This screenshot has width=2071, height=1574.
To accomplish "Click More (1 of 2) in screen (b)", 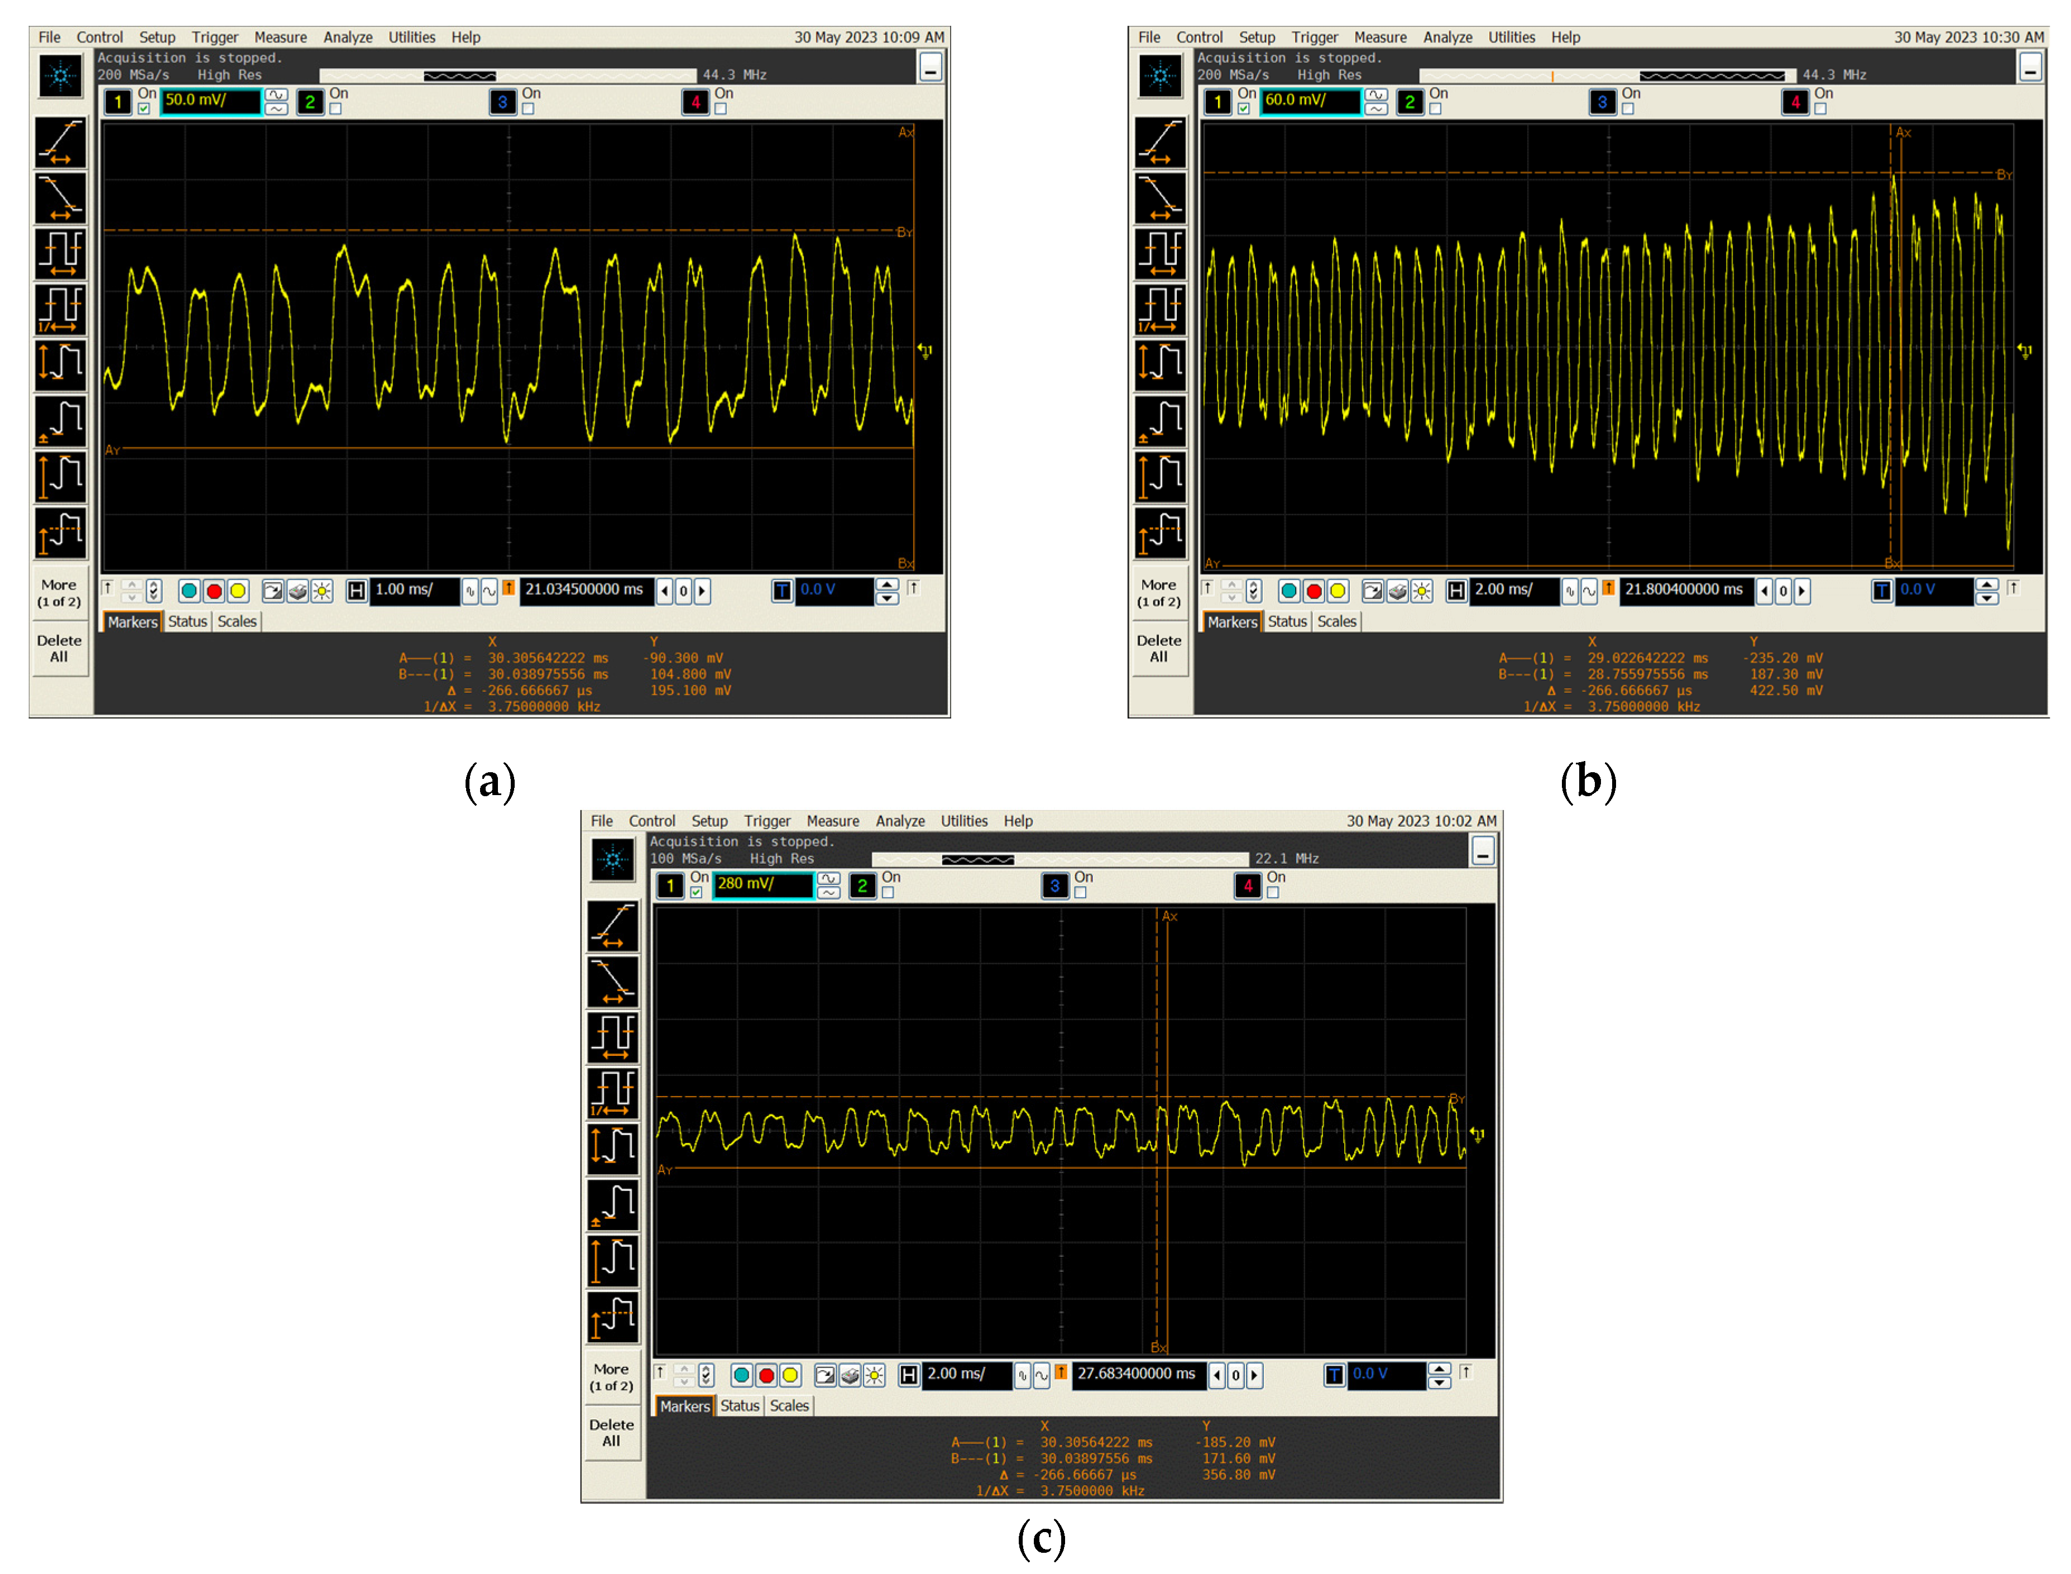I will tap(1159, 593).
